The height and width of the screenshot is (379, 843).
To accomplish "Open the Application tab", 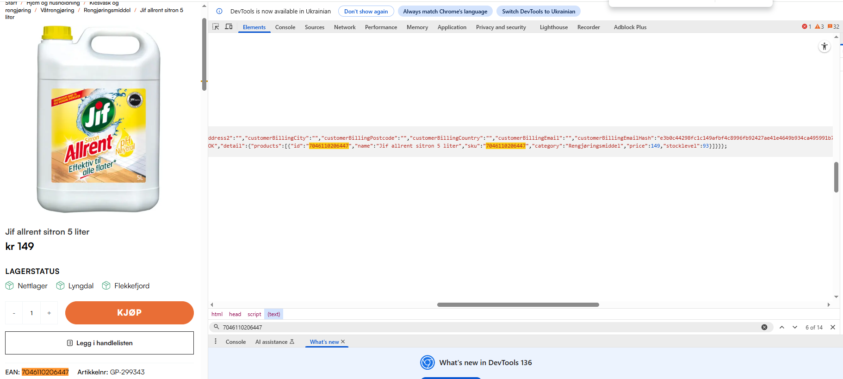I will 452,27.
